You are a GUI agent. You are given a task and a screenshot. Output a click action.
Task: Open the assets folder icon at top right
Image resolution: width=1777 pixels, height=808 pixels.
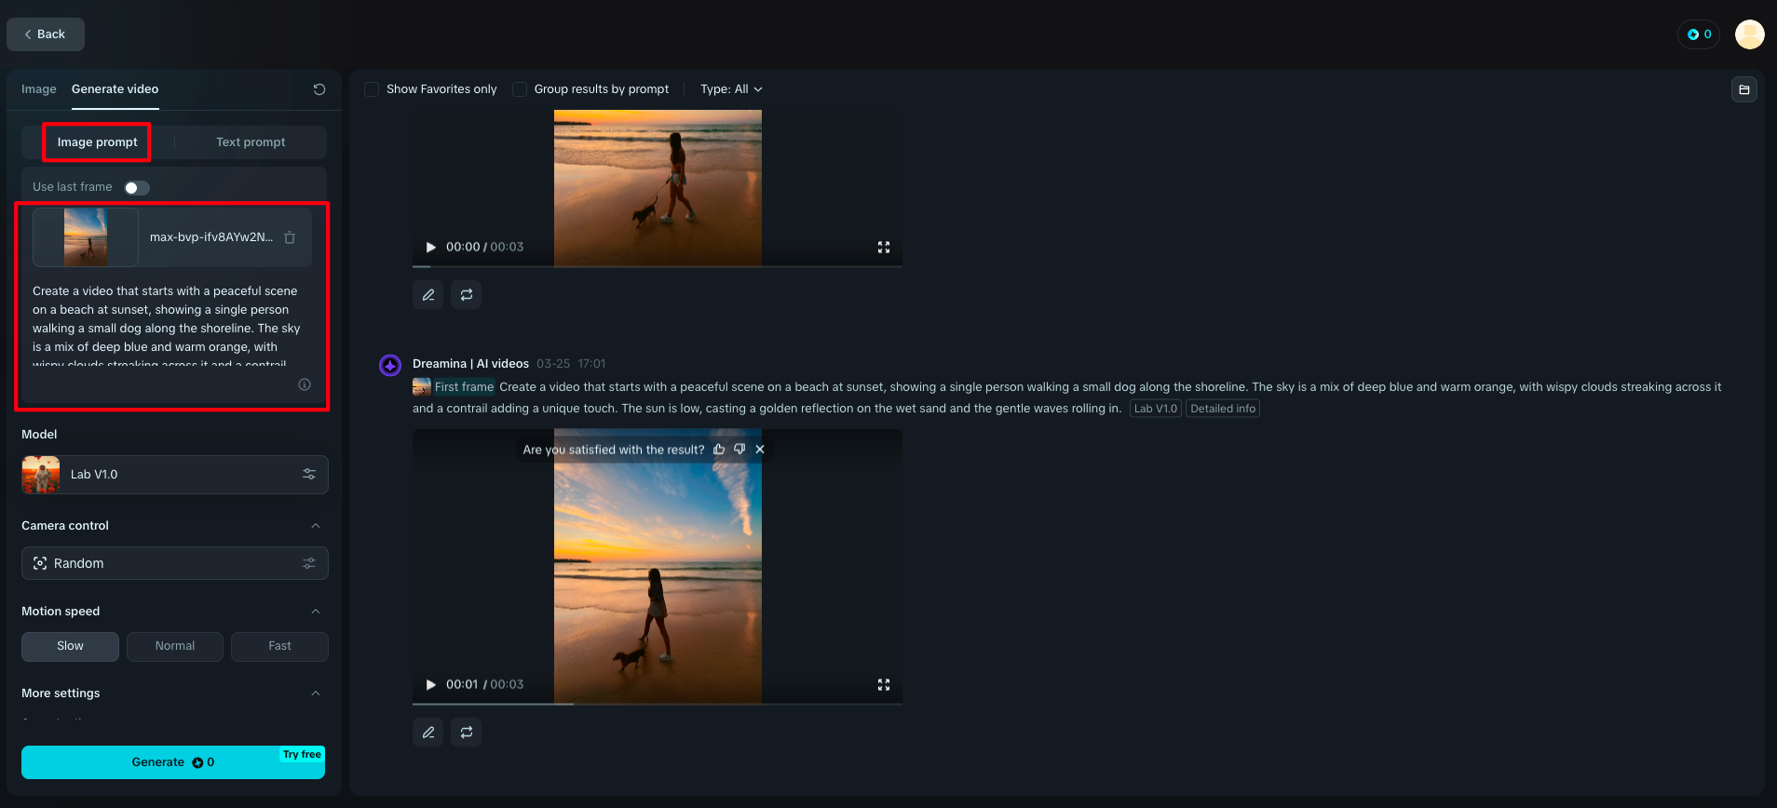(x=1744, y=89)
